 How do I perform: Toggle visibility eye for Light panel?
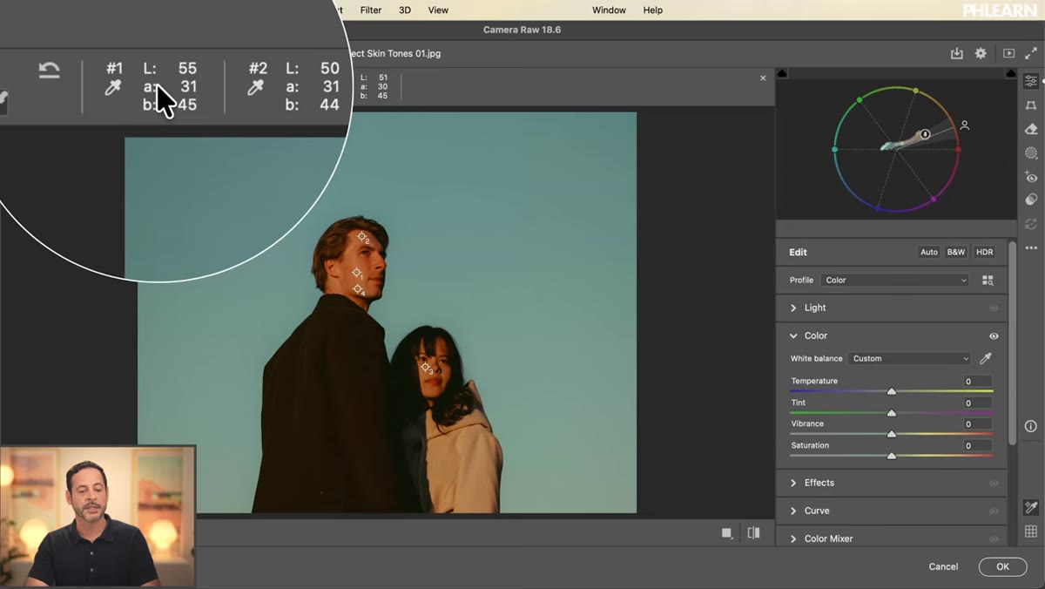click(994, 308)
